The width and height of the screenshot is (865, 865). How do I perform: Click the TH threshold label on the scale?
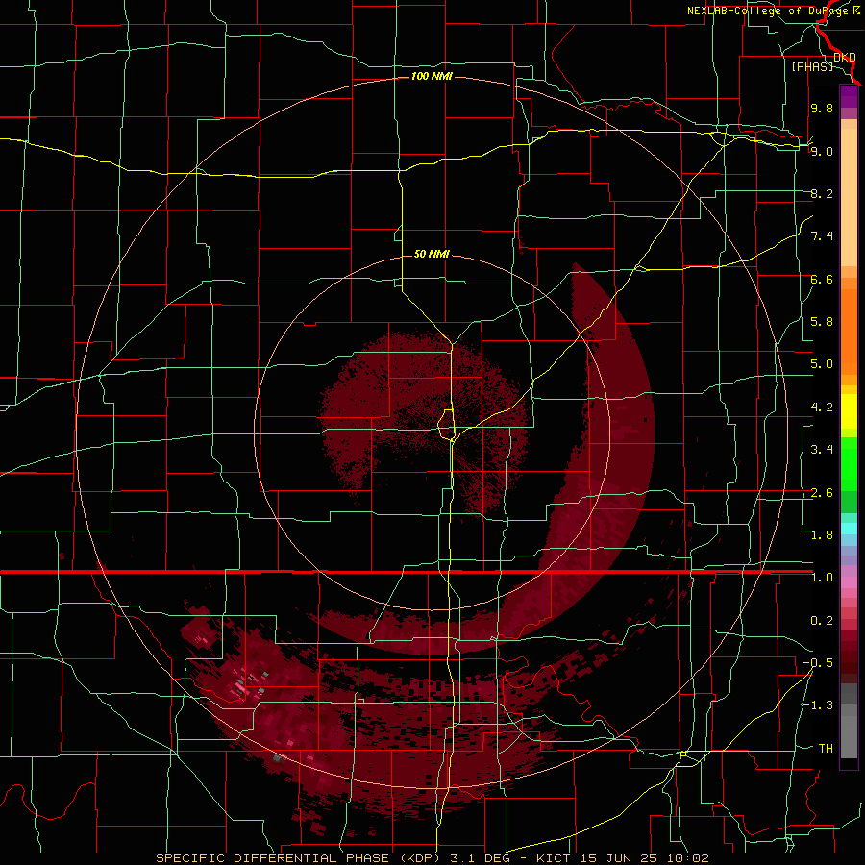click(826, 749)
